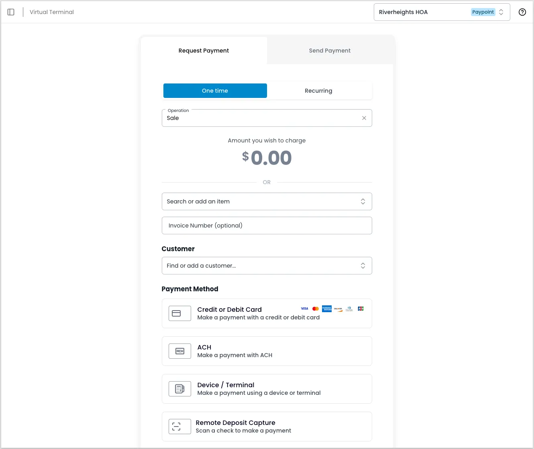Expand the Search or add an item dropdown
Screen dimensions: 534x449
pos(267,201)
